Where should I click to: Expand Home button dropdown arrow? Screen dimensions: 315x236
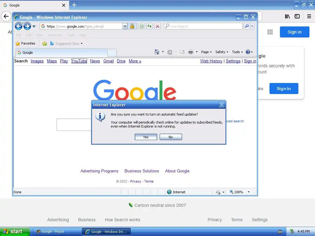click(x=163, y=52)
